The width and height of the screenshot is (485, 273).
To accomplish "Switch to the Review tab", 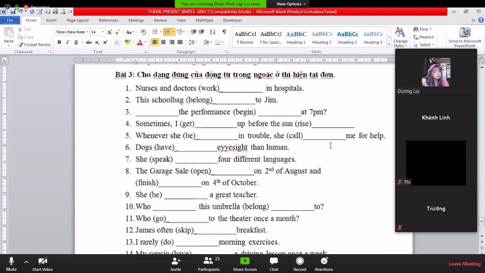I will point(160,20).
